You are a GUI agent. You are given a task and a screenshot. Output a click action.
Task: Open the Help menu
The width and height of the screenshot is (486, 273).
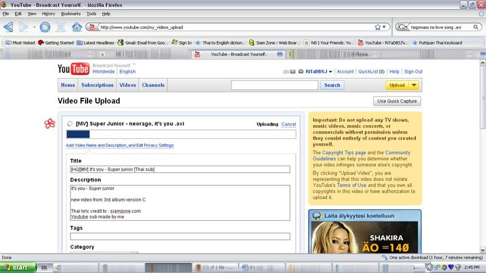pos(106,13)
